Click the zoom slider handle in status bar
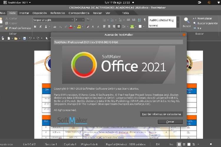Viewport: 221px width, 147px height. [x=211, y=144]
